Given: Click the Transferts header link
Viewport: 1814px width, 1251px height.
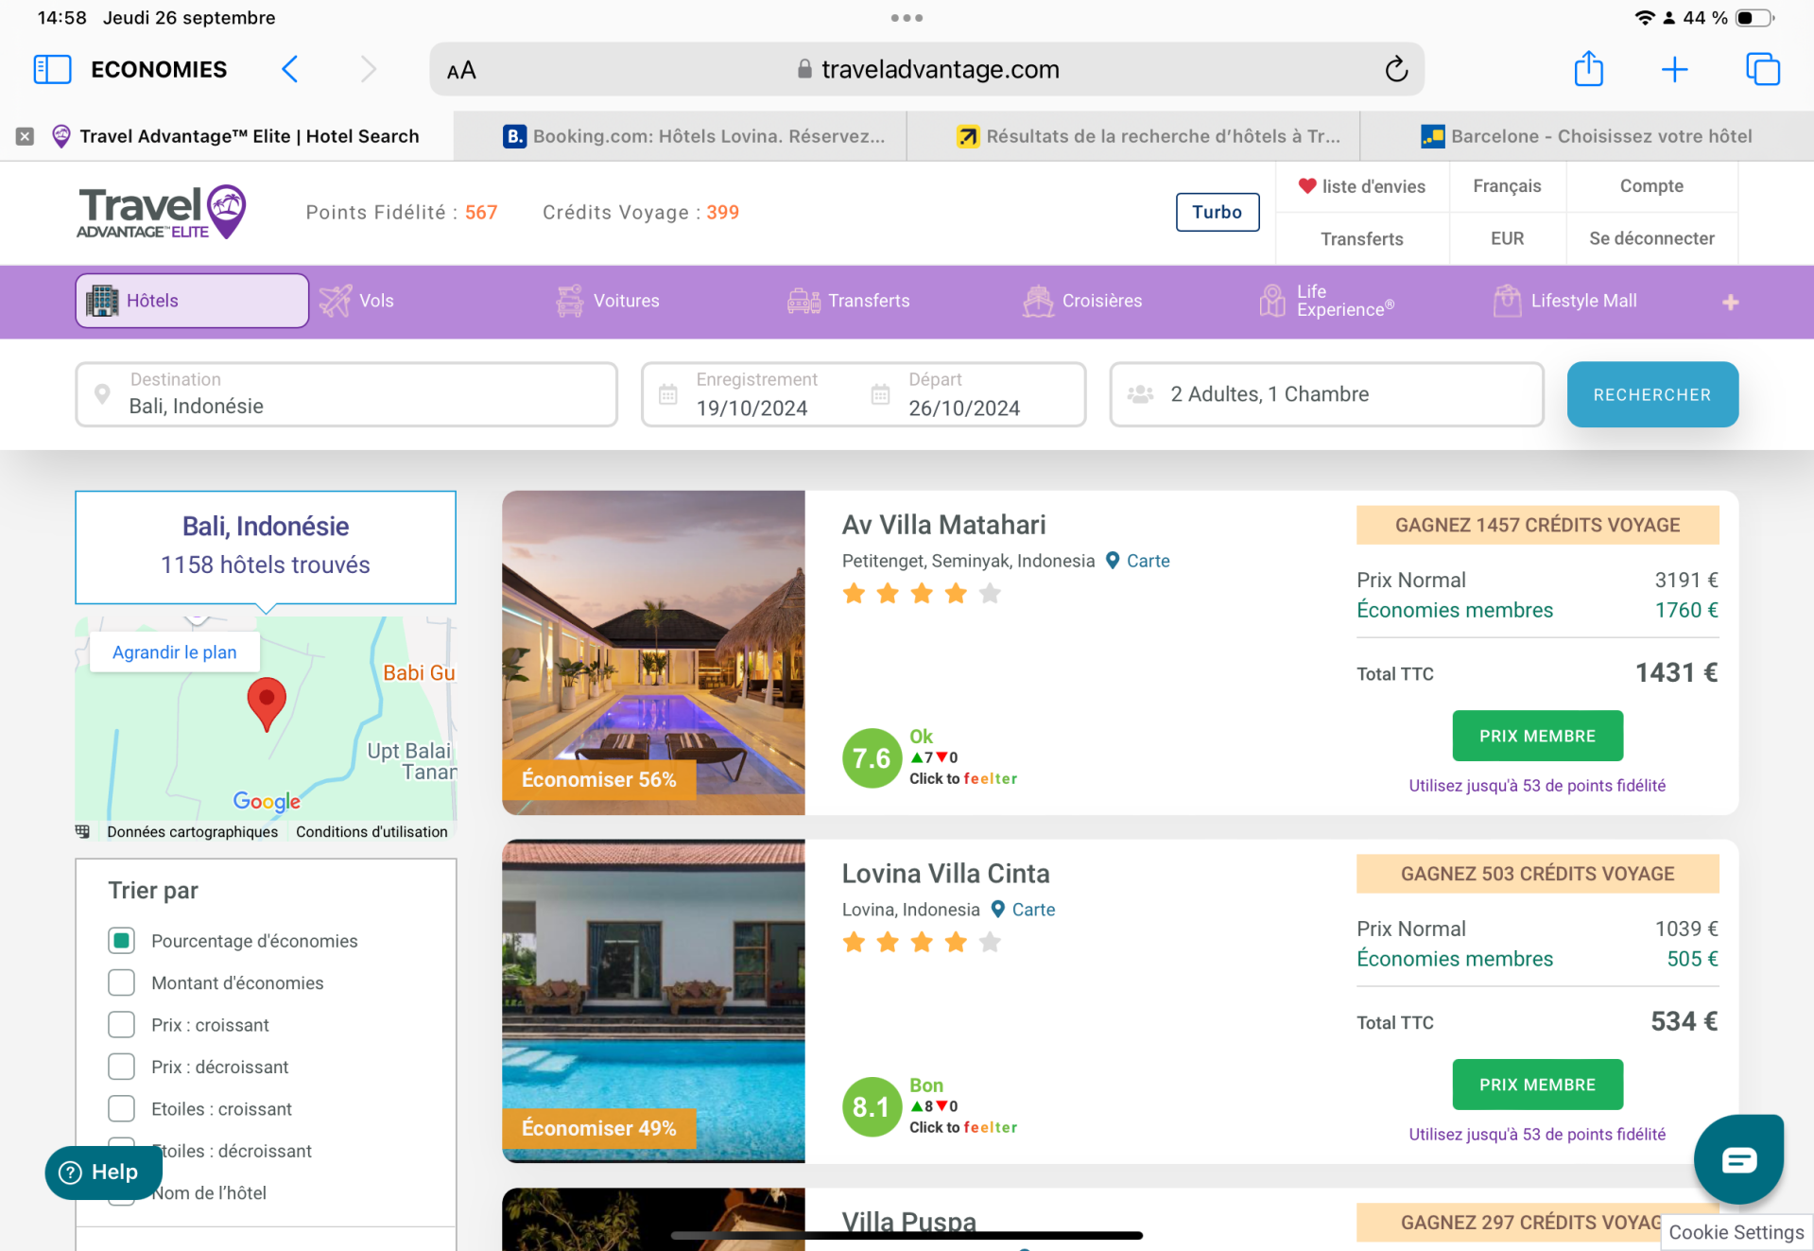Looking at the screenshot, I should (1361, 238).
